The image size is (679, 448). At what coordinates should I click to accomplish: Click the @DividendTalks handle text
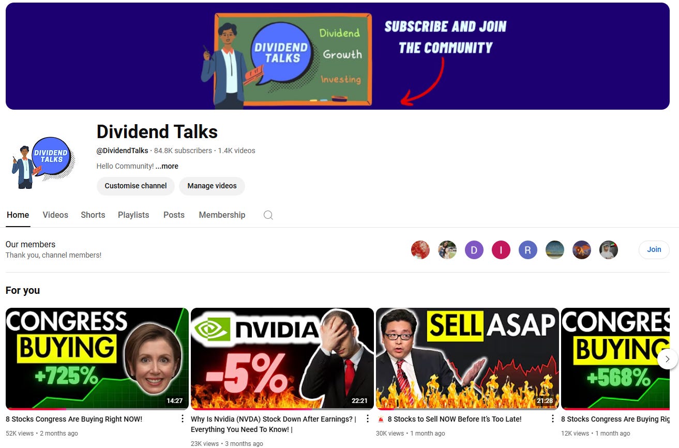pyautogui.click(x=123, y=151)
